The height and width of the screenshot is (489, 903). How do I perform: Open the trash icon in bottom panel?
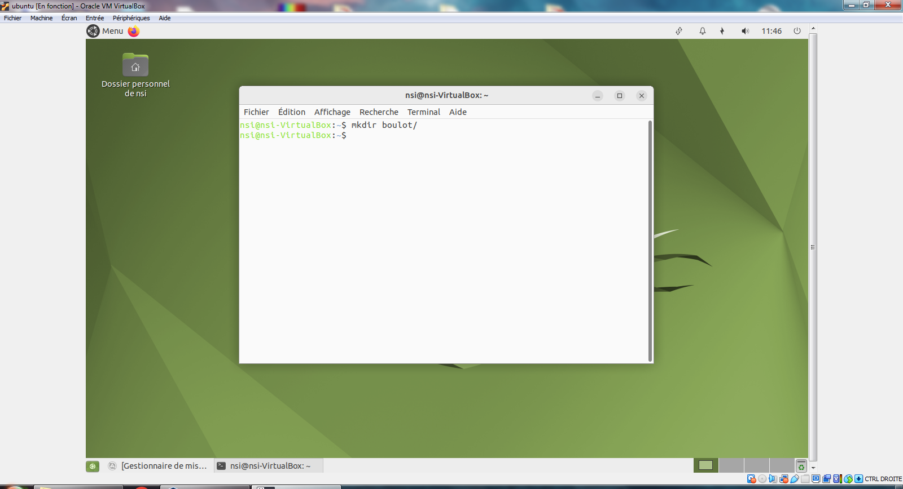coord(801,466)
